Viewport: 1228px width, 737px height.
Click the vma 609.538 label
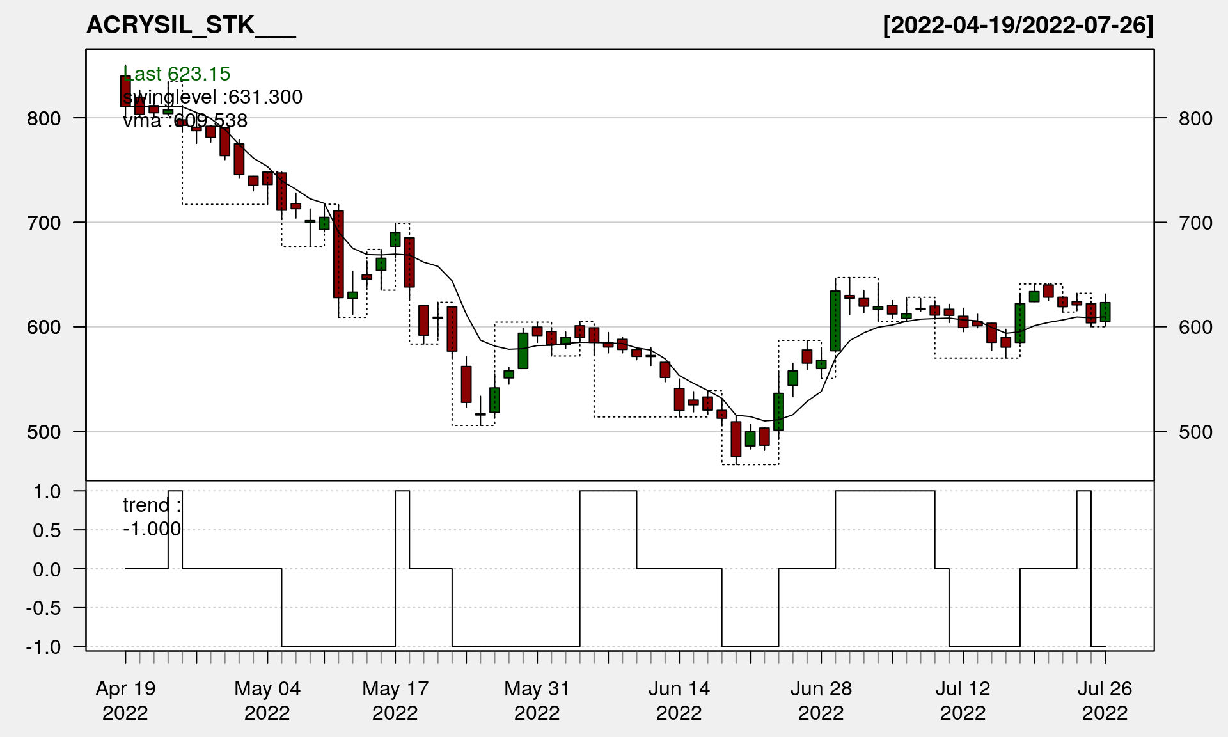coord(185,120)
